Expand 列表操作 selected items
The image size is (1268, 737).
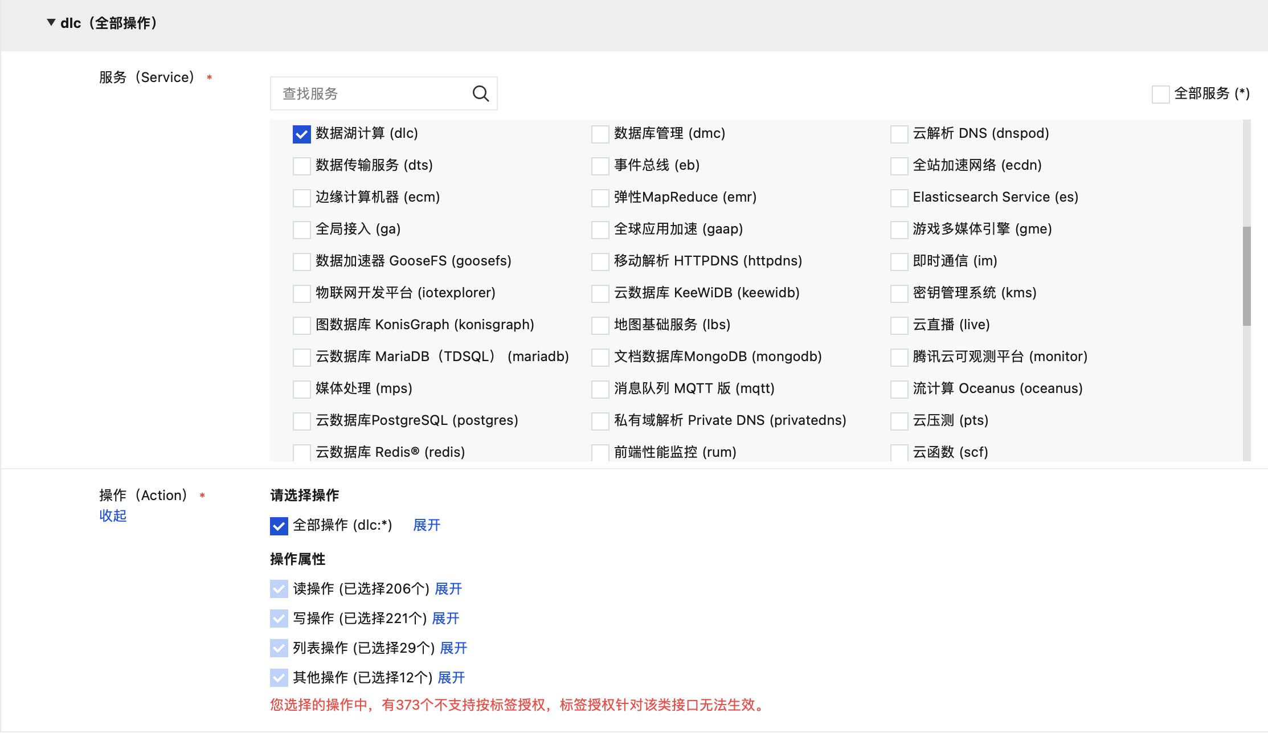point(453,648)
